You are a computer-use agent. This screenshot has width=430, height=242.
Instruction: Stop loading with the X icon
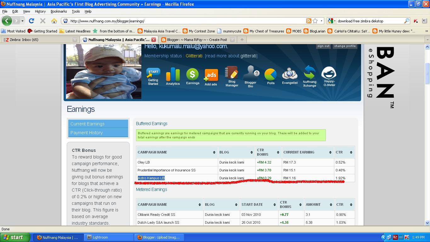[x=43, y=21]
